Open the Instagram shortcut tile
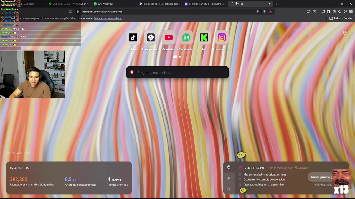Image resolution: width=355 pixels, height=199 pixels. point(222,38)
